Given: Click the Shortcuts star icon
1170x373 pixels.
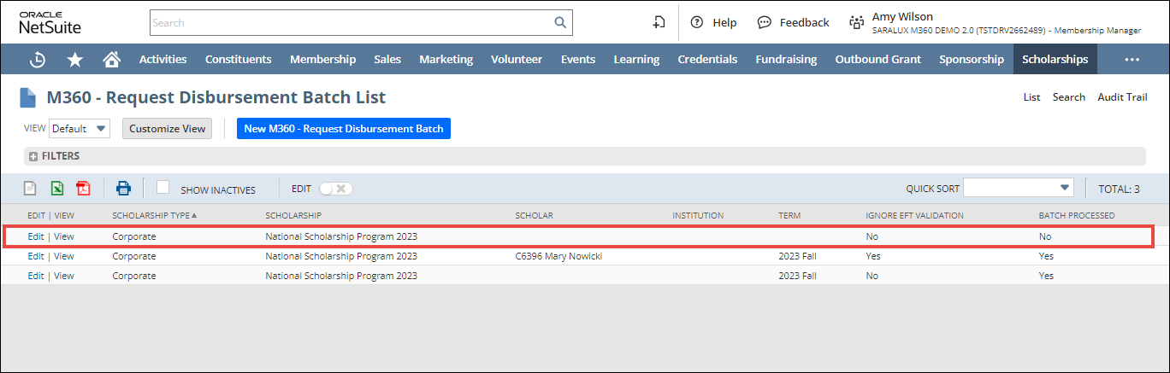Looking at the screenshot, I should pyautogui.click(x=75, y=60).
